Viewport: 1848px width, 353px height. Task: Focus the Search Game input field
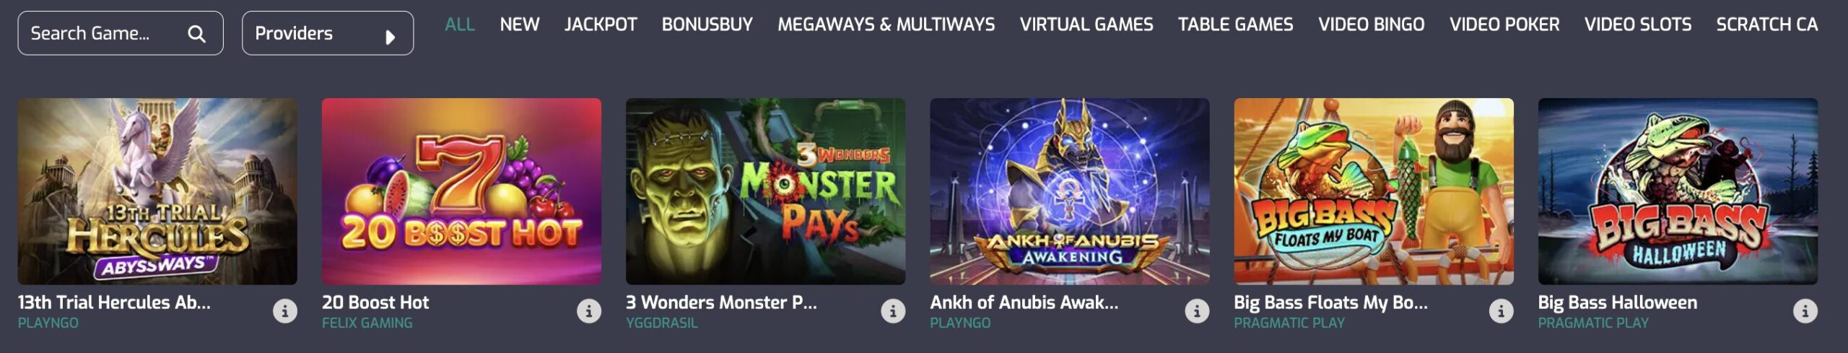[x=121, y=33]
